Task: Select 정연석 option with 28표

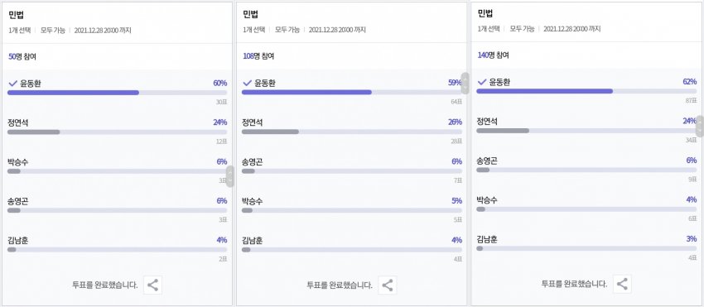Action: (x=352, y=130)
